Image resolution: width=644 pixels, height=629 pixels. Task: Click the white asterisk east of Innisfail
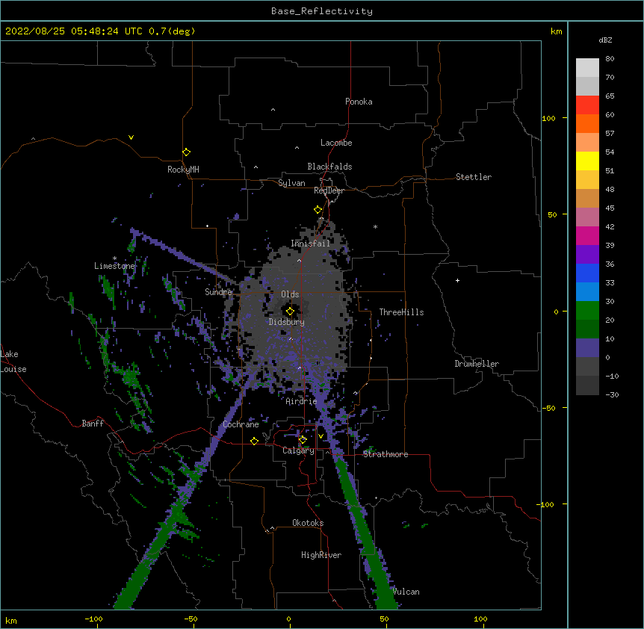(x=375, y=226)
